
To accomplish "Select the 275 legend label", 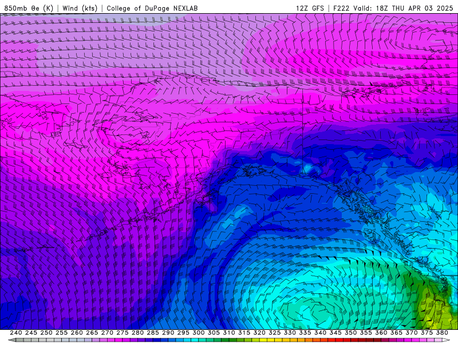I will coord(123,333).
